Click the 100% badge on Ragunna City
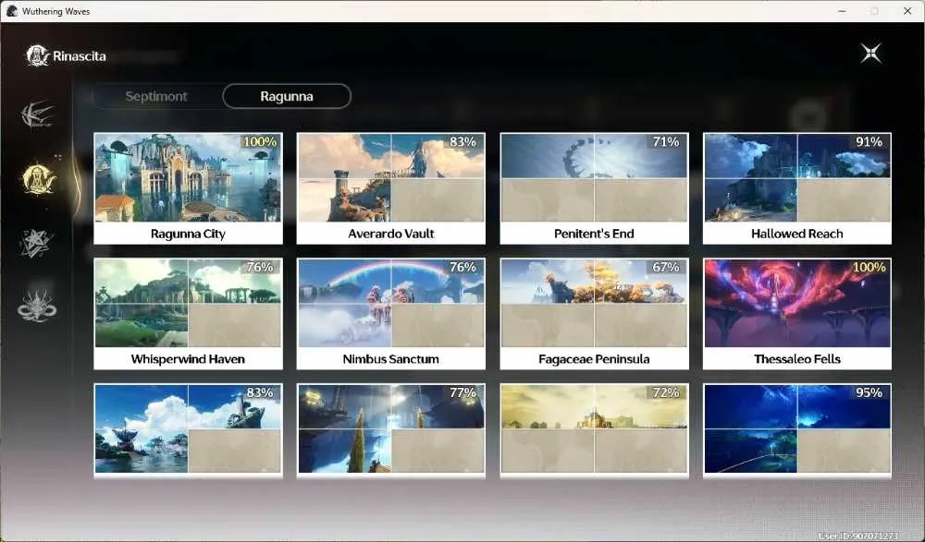The image size is (925, 542). point(260,142)
